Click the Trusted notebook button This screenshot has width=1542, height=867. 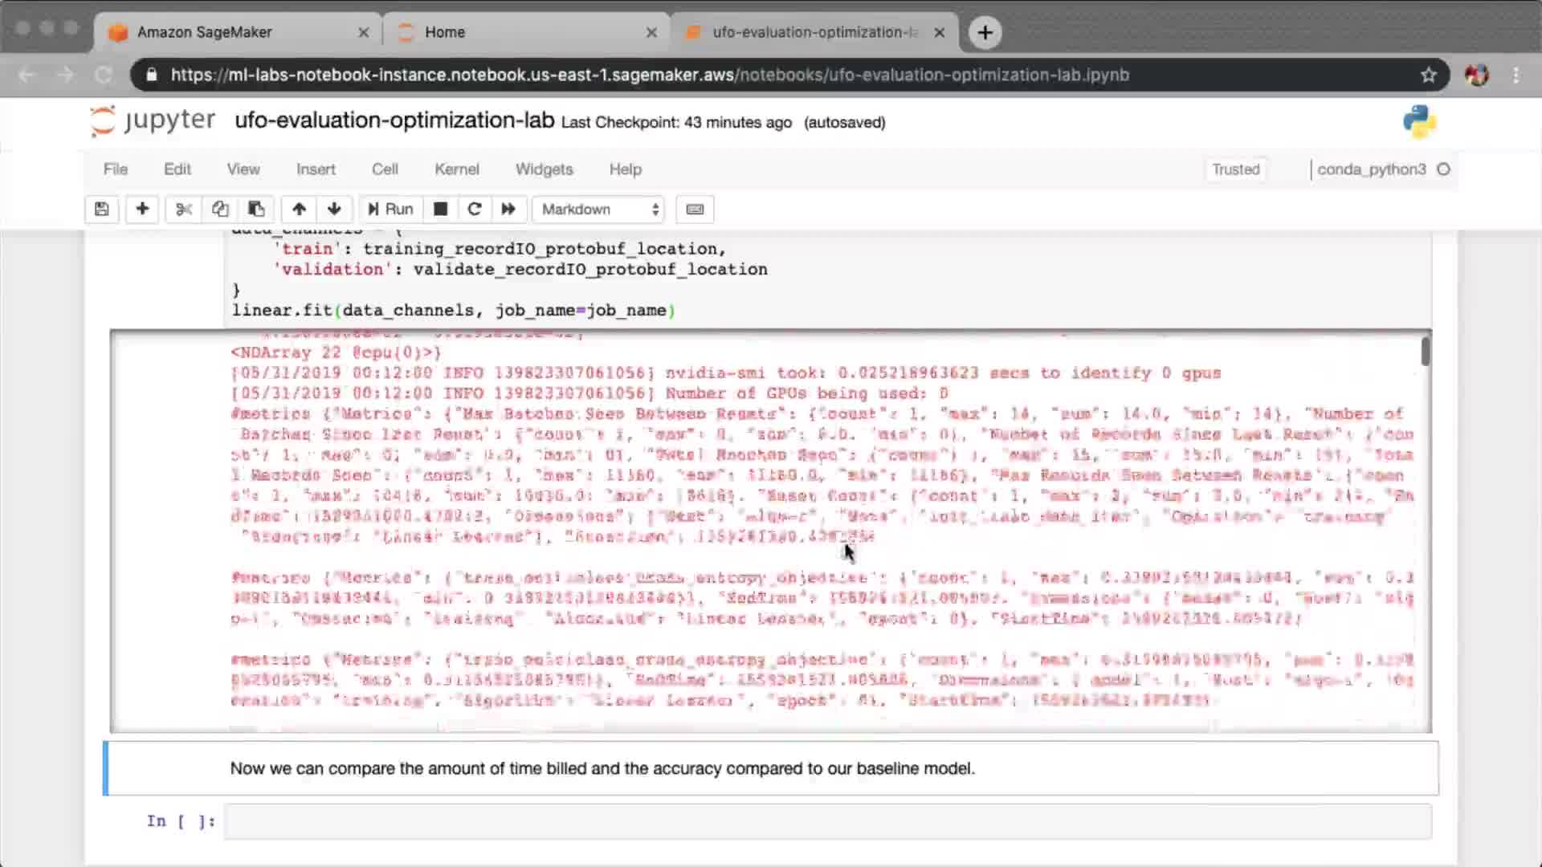[1235, 169]
